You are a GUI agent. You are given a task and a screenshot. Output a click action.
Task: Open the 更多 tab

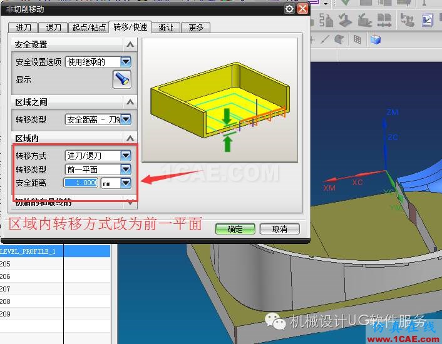(196, 28)
